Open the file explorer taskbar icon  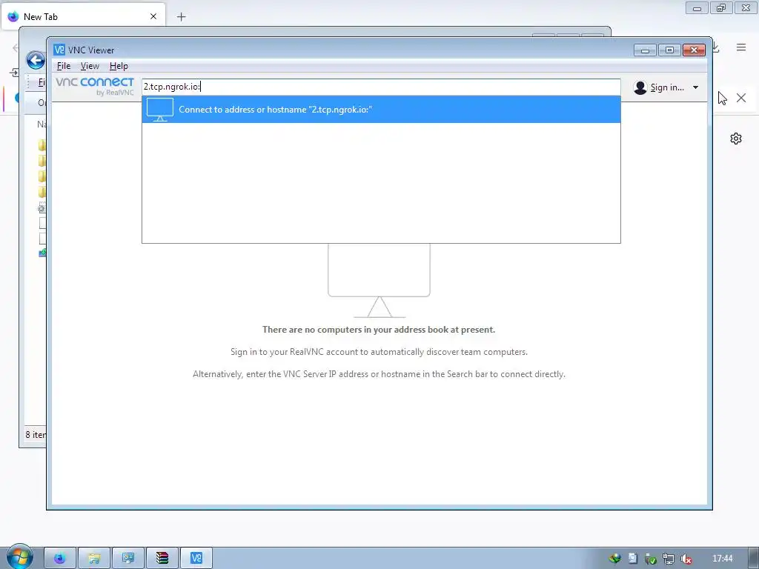(x=94, y=559)
